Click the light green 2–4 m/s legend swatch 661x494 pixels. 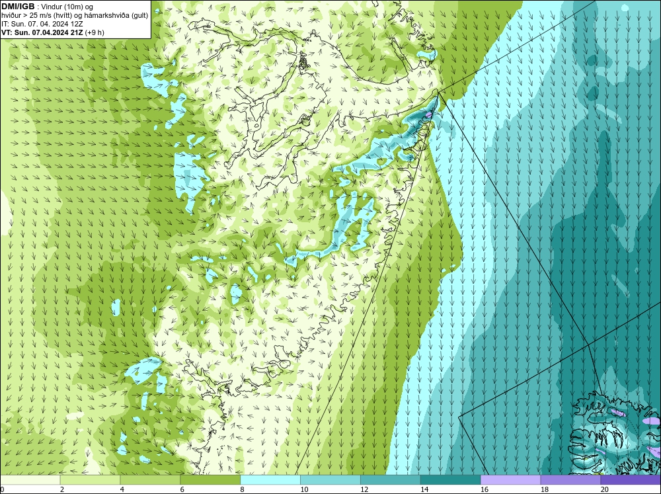click(x=90, y=479)
